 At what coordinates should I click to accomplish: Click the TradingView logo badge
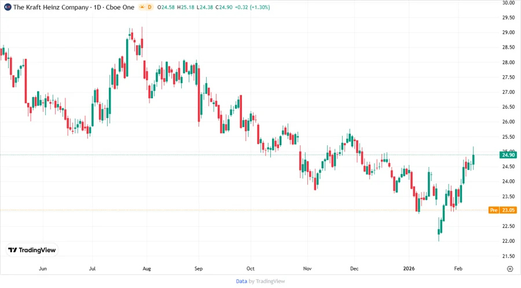(x=32, y=250)
